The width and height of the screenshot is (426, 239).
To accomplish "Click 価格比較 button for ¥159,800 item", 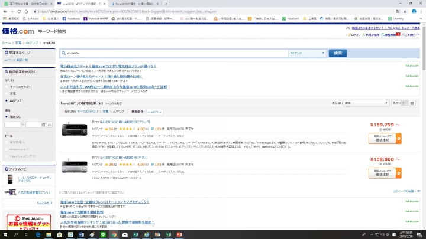I will 385,173.
